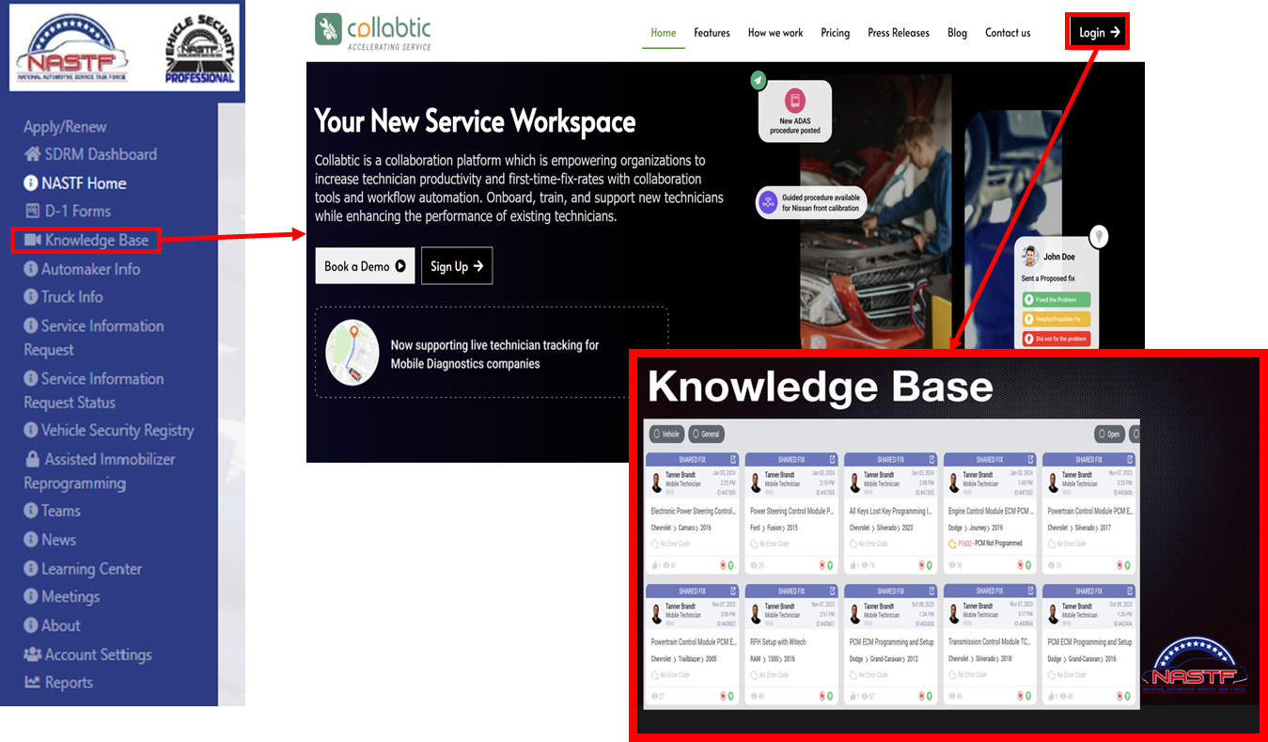The height and width of the screenshot is (742, 1268).
Task: Click the New ADAS procedure posted icon
Action: coord(795,101)
